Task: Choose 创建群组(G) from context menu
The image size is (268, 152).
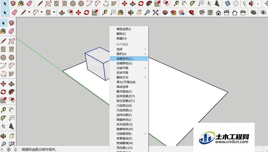Action: click(x=129, y=63)
